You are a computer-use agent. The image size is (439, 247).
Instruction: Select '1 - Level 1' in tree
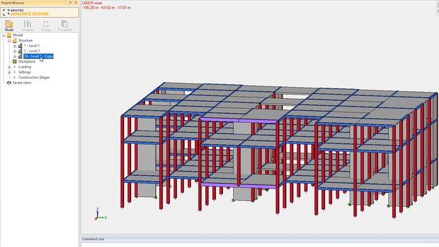(x=32, y=46)
